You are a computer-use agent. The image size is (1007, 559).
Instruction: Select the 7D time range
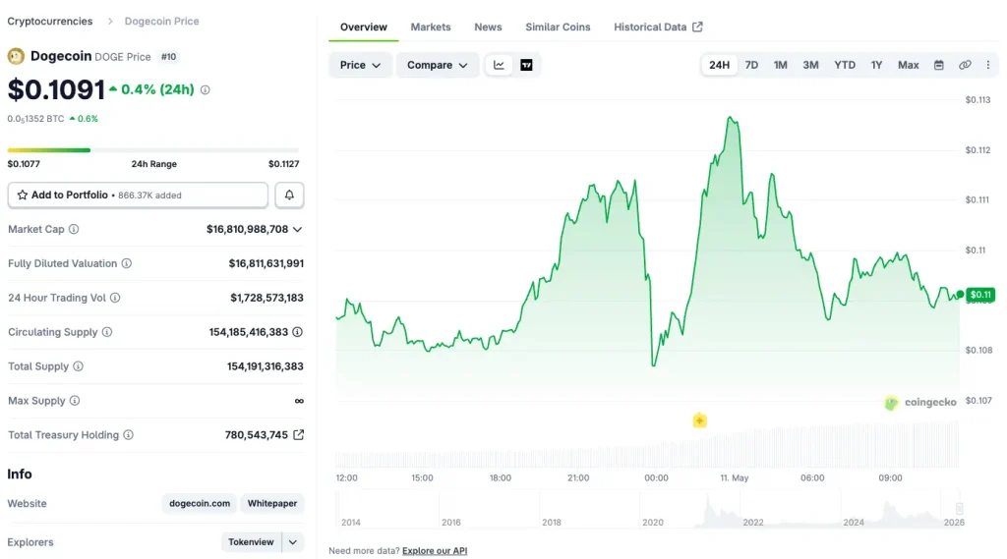tap(751, 65)
